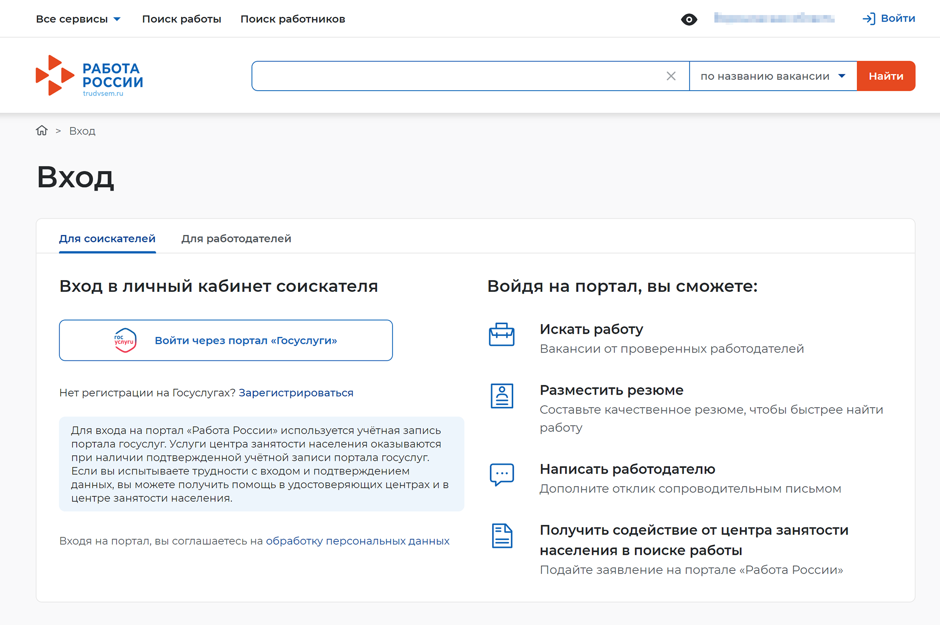Click the resume Разместить резюме icon

click(x=501, y=396)
